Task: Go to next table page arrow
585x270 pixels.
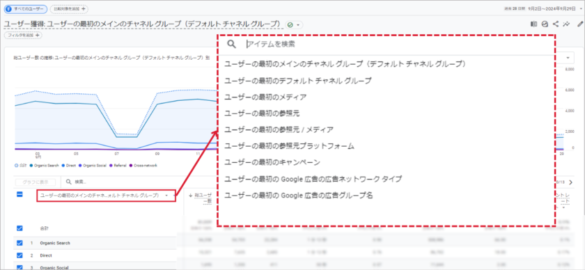Action: tap(570, 182)
